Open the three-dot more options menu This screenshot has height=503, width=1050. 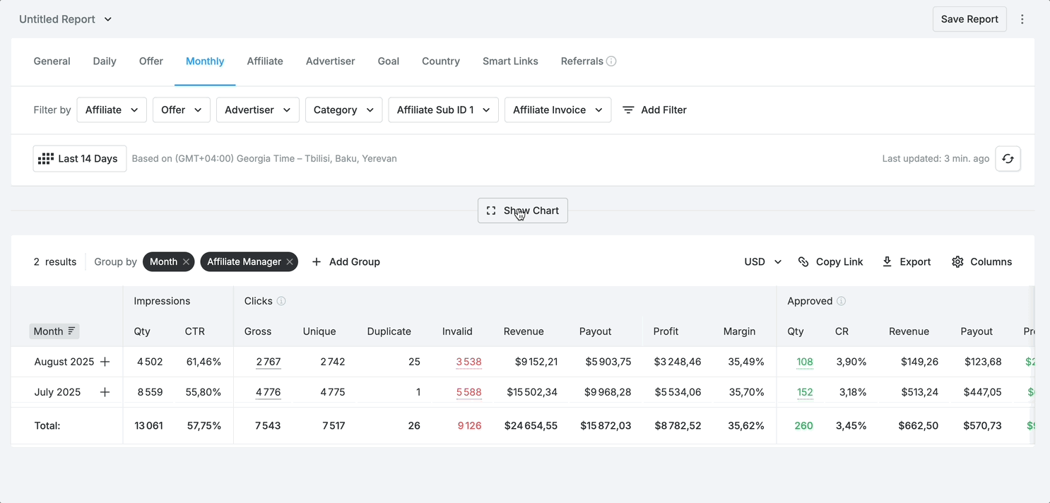pos(1022,19)
